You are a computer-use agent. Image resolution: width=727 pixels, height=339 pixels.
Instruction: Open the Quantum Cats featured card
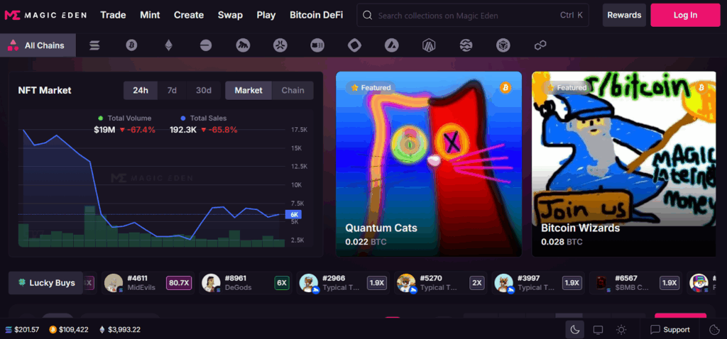[429, 164]
